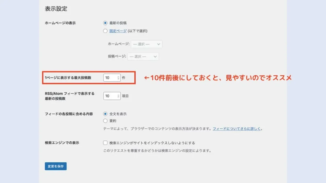Click the このリクエストを尊重するかどうか note text
Screen dimensions: 326x183
157,151
